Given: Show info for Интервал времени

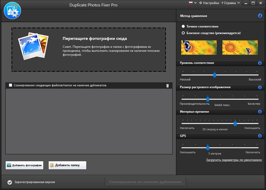Looking at the screenshot, I should (x=260, y=112).
